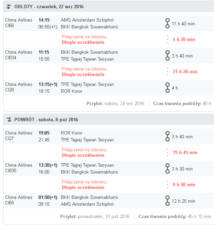Click the ROR Koror arrival at 18:15

point(72,91)
